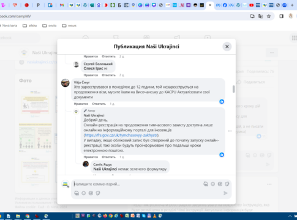Open the Chrome profile avatar
The width and height of the screenshot is (297, 220).
pyautogui.click(x=291, y=16)
